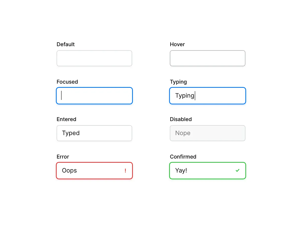Click the 'Default' label text

click(x=65, y=44)
